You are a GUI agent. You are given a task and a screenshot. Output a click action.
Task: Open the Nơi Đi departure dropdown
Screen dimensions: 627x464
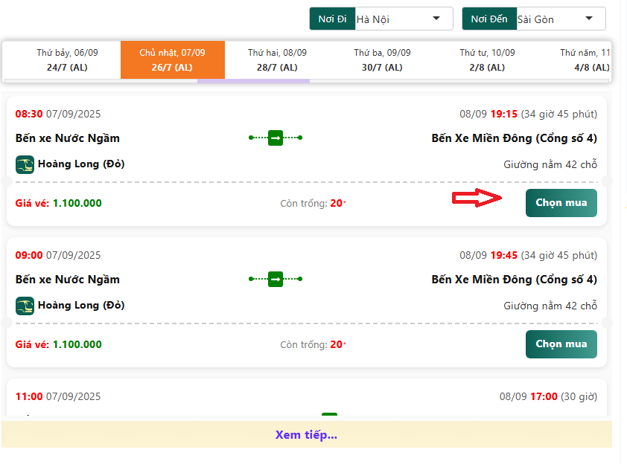point(403,19)
